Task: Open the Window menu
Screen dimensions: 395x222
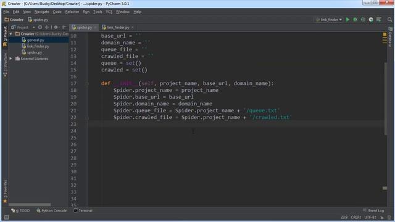Action: point(122,12)
